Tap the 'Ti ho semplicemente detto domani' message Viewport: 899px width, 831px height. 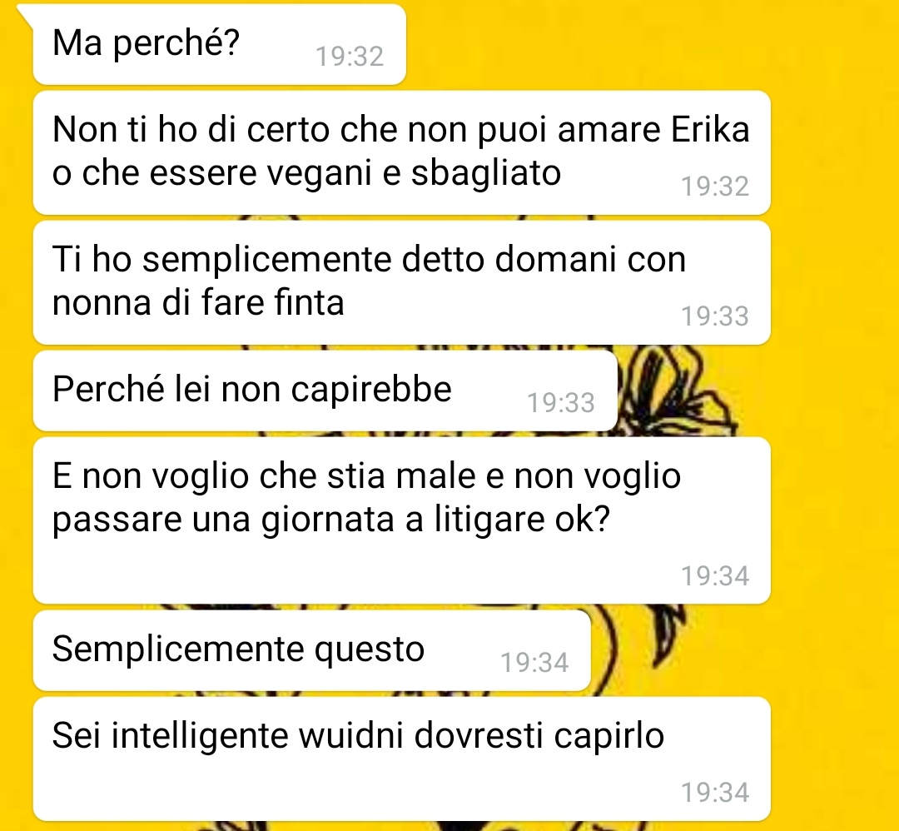pos(401,282)
